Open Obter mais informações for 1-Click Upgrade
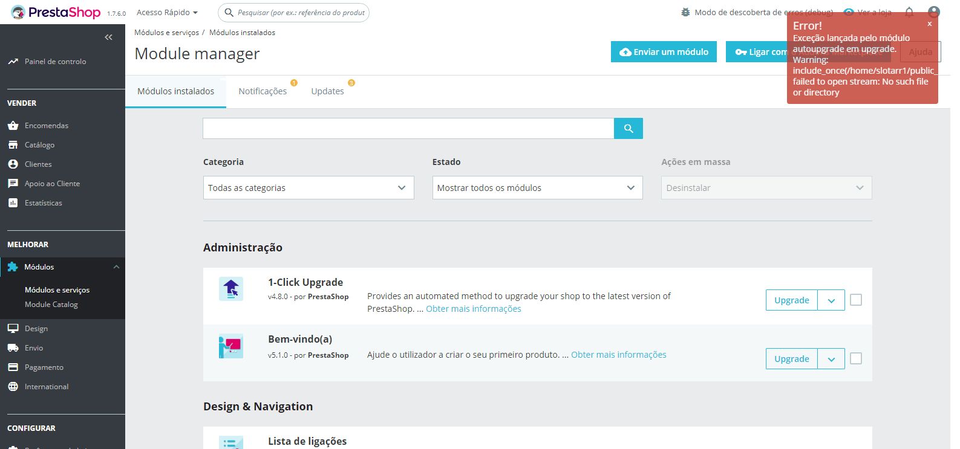The image size is (960, 449). point(474,309)
